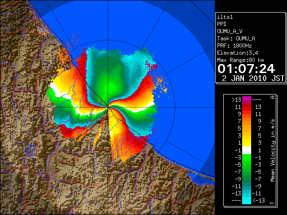
Task: Pick the white near-zero velocity swatch in legend
Action: tap(247, 150)
